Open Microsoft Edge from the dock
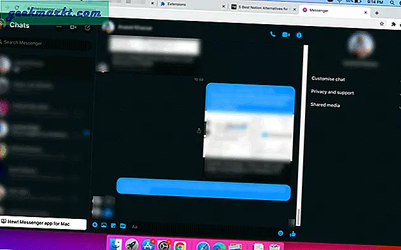This screenshot has height=250, width=401. (x=219, y=246)
